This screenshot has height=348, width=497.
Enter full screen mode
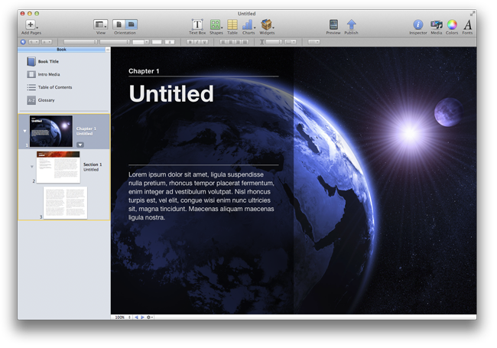pos(473,13)
